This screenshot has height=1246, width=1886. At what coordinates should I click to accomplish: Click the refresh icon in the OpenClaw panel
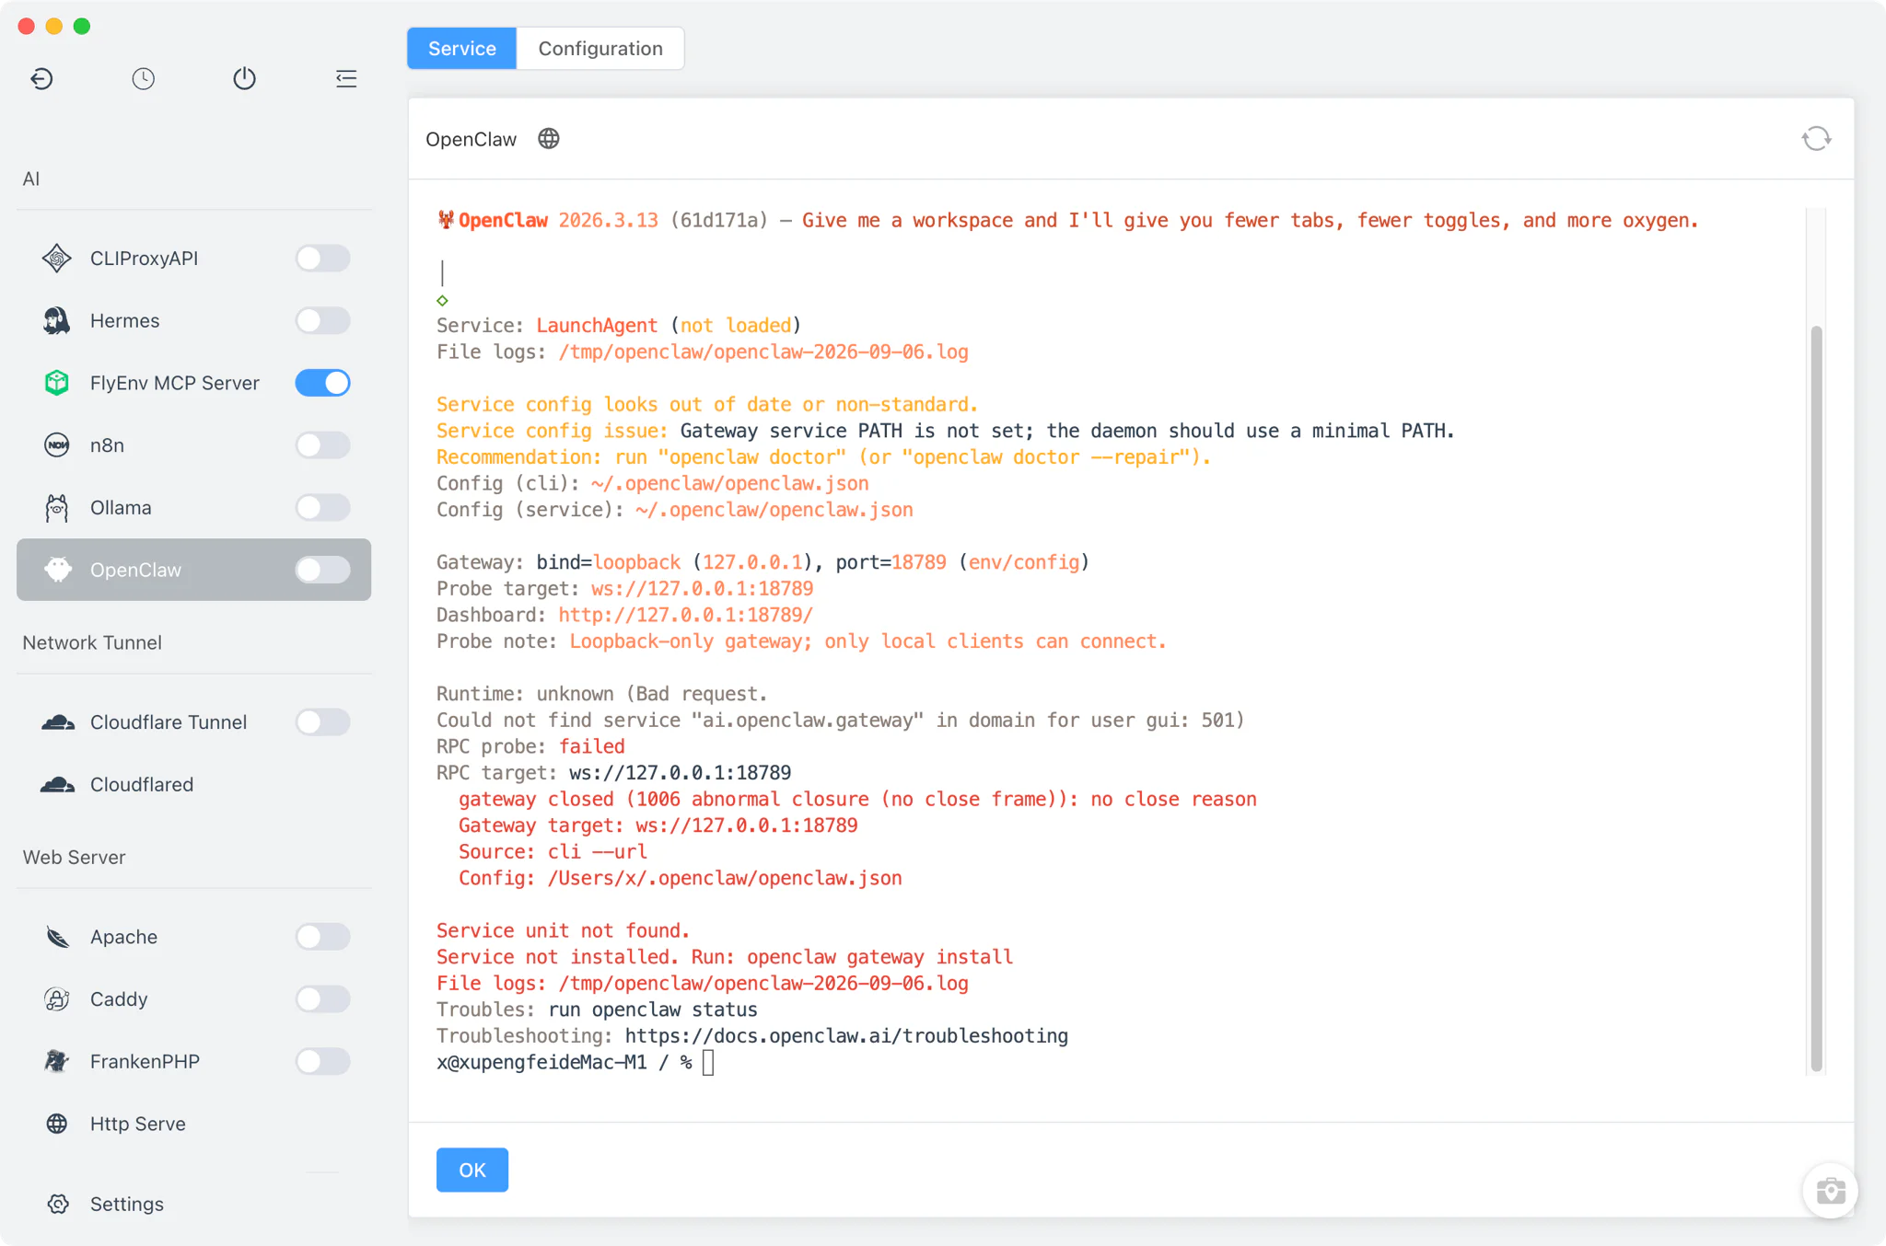click(x=1816, y=139)
